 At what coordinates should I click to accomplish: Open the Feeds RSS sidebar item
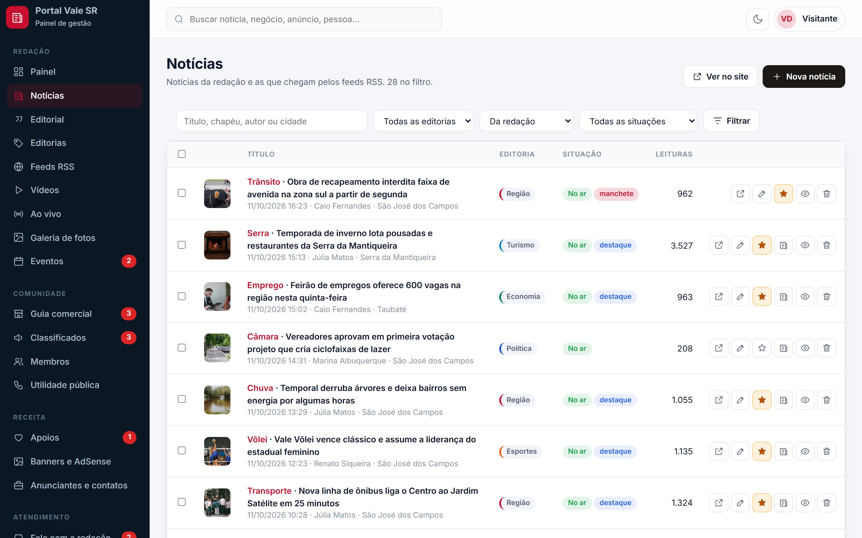pos(75,166)
